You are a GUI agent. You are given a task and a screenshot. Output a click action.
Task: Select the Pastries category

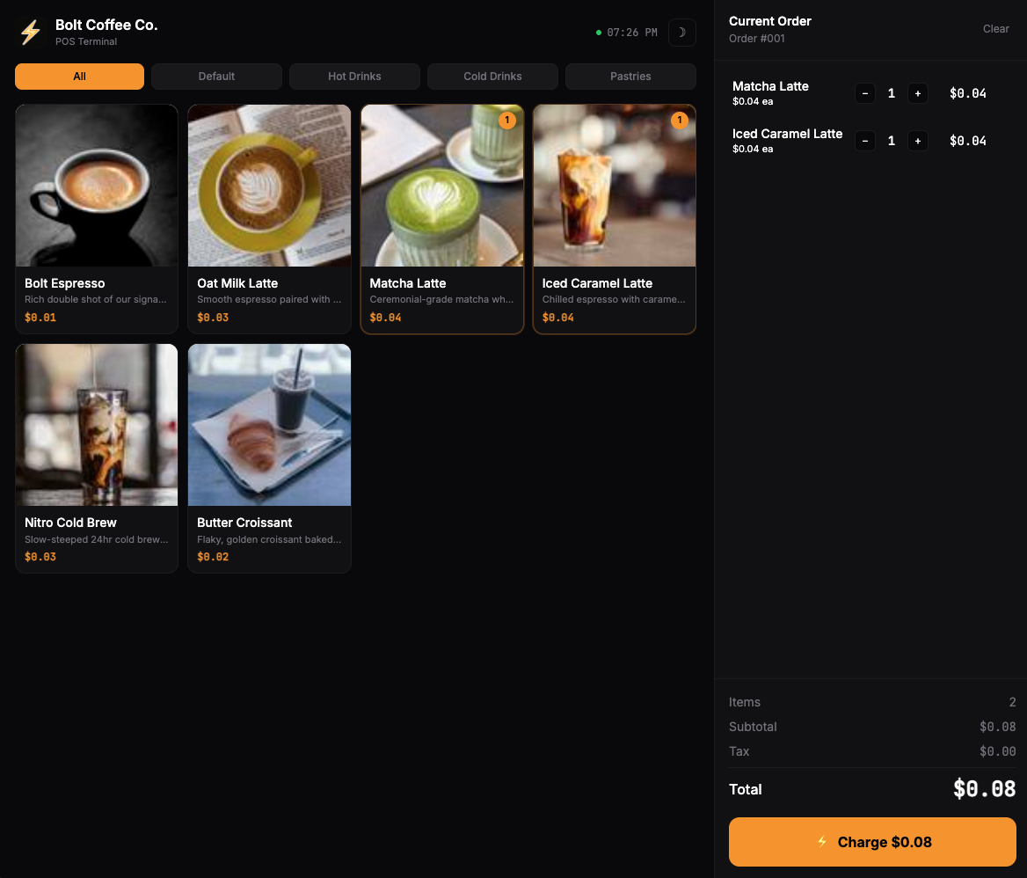[630, 77]
